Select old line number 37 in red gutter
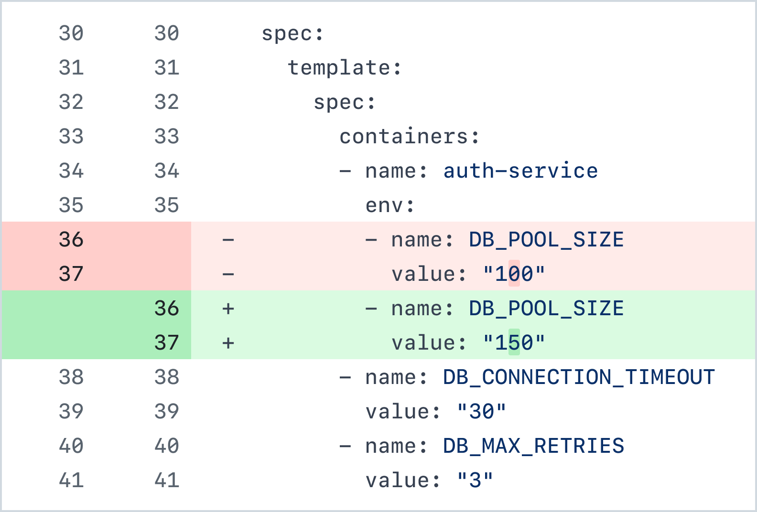Image resolution: width=757 pixels, height=512 pixels. coord(71,274)
